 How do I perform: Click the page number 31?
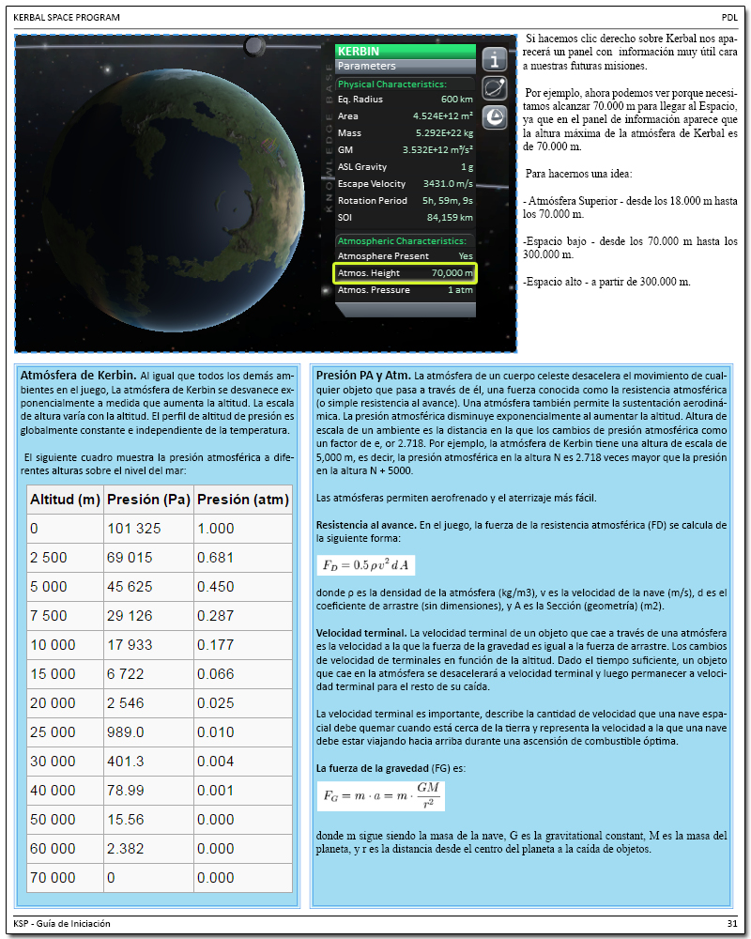[x=732, y=923]
